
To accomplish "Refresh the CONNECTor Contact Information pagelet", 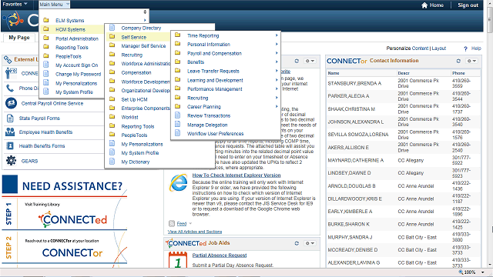I will point(458,61).
